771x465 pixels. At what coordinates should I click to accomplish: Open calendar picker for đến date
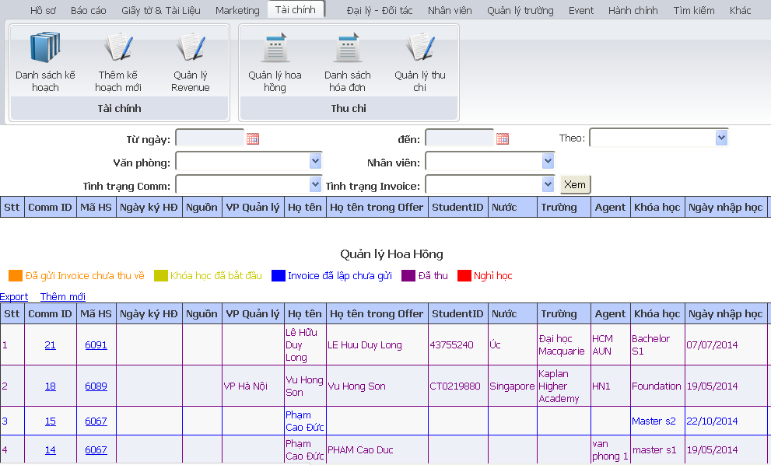(x=503, y=138)
